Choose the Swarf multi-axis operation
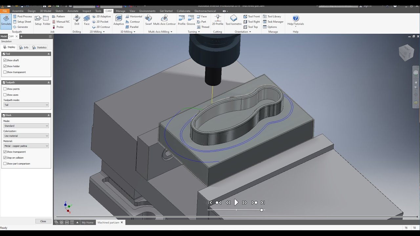420x236 pixels. (148, 20)
